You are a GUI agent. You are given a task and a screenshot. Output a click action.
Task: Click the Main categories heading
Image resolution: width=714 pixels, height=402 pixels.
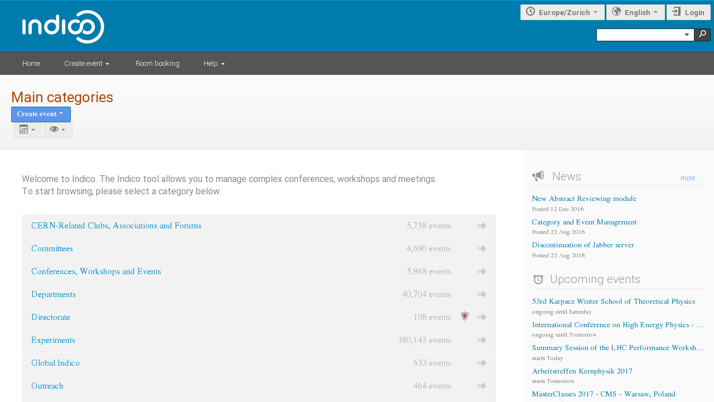[62, 97]
